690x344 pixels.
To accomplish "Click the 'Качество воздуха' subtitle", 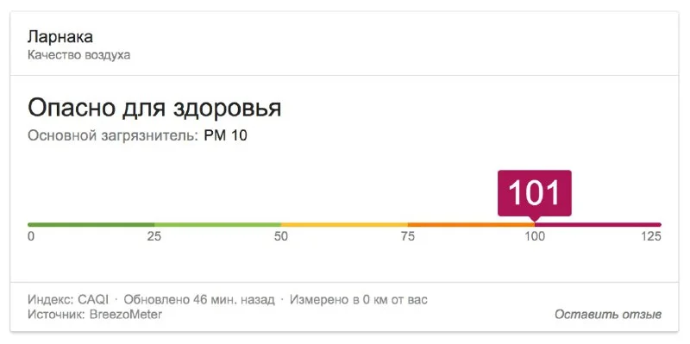I will click(78, 55).
